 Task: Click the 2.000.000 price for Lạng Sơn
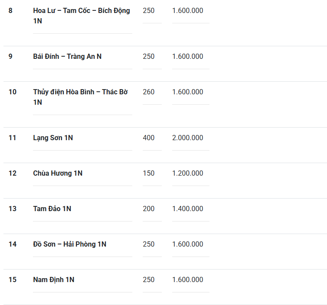pos(187,138)
